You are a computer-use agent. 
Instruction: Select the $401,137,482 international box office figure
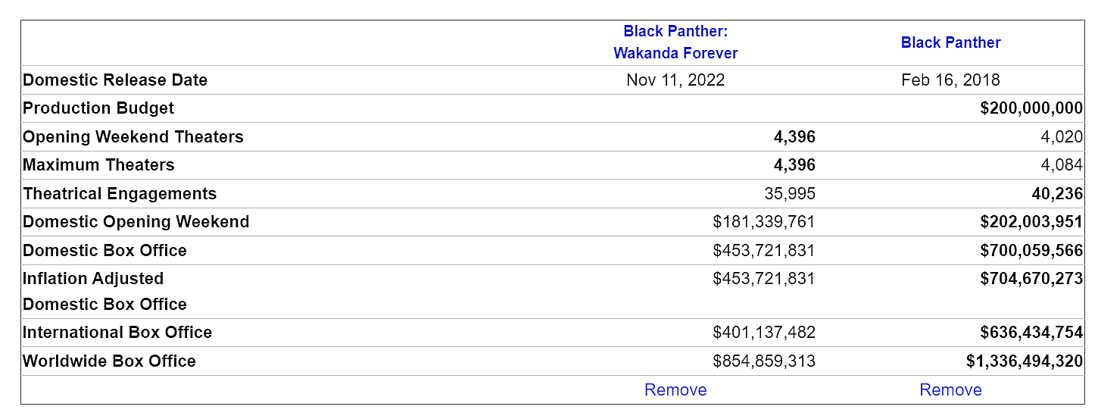(764, 333)
